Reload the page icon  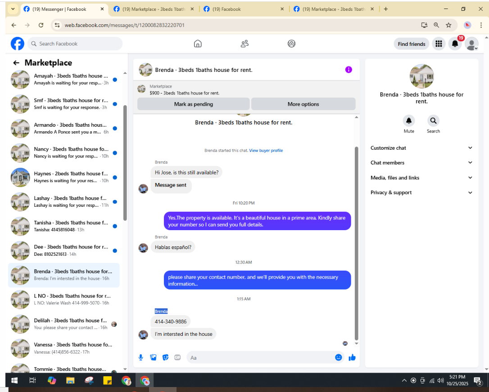[x=41, y=25]
